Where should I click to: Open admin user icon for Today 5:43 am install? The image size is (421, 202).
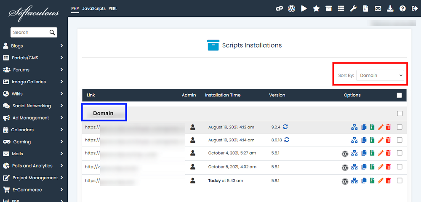click(x=192, y=181)
